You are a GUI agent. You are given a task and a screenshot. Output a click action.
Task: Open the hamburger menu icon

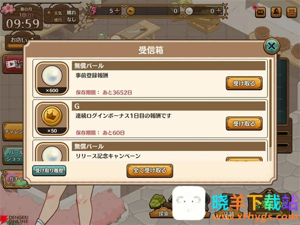tap(291, 12)
